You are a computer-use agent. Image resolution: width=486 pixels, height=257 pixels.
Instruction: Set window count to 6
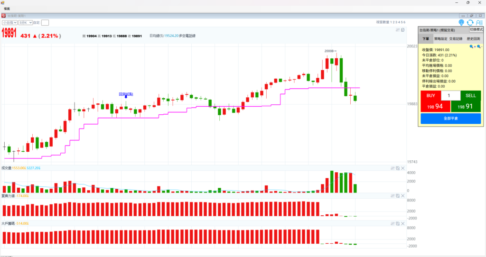pyautogui.click(x=404, y=22)
